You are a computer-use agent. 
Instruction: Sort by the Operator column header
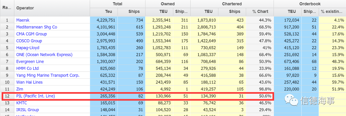pos(52,8)
